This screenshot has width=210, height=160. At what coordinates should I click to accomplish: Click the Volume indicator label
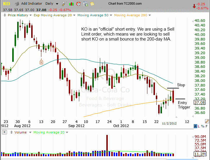coord(20,132)
